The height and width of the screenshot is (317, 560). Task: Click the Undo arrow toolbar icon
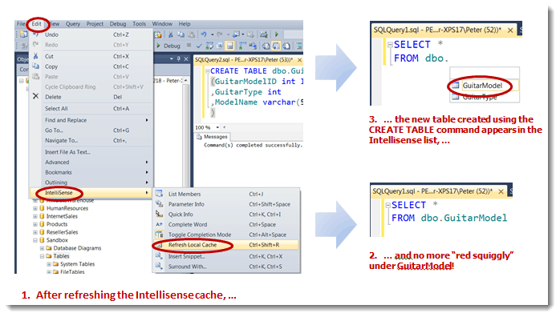[x=204, y=34]
